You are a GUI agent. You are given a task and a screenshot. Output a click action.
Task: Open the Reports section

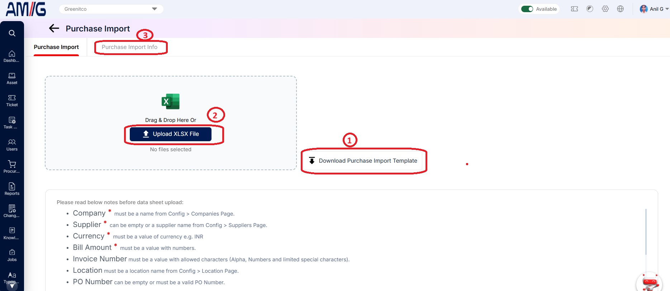[12, 189]
